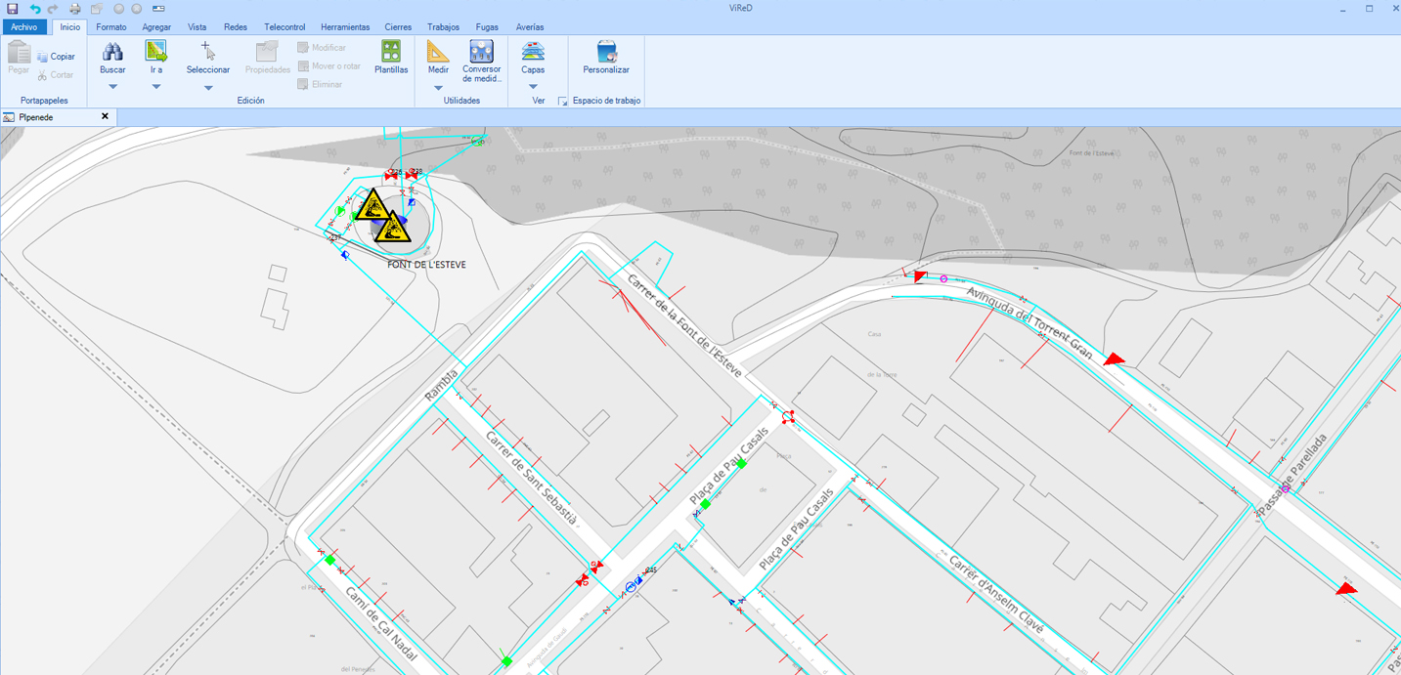Open the Archivo file menu
Viewport: 1401px width, 675px height.
click(23, 27)
